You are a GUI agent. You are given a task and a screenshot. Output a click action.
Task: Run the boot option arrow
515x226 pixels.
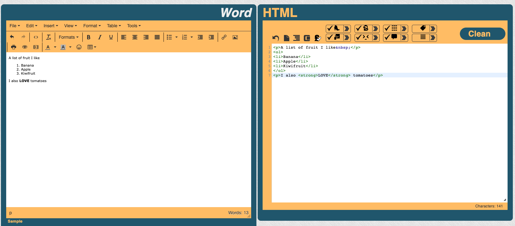coord(347,28)
